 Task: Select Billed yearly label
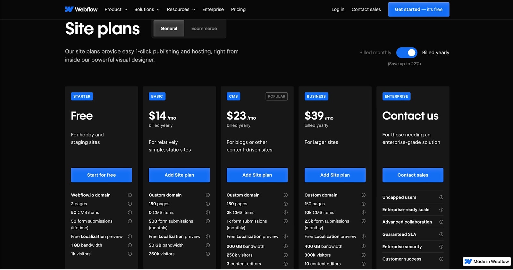point(435,53)
